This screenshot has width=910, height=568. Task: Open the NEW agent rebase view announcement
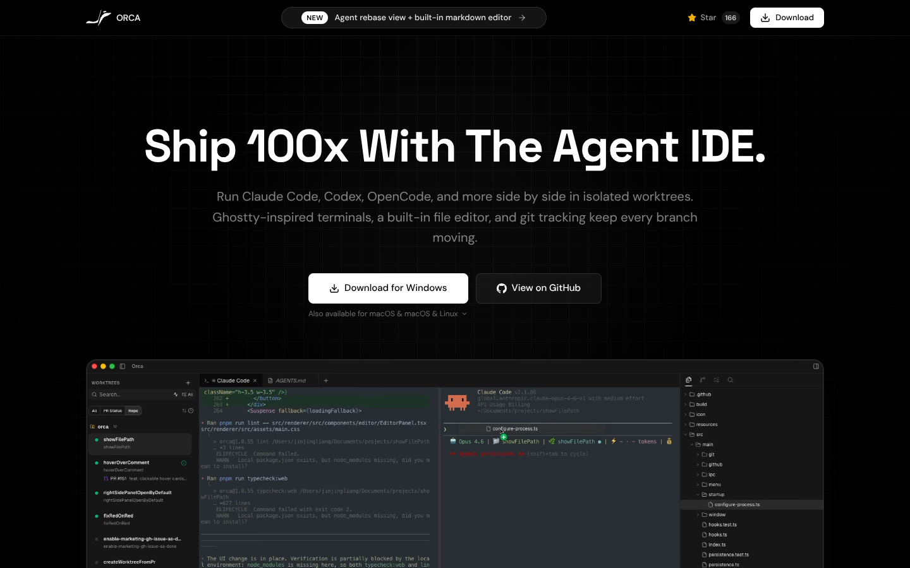(x=413, y=18)
